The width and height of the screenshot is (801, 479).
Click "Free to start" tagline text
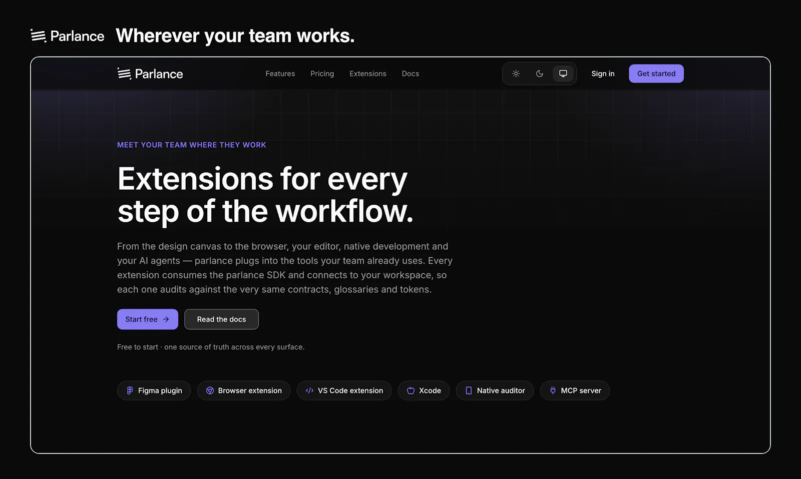(211, 347)
